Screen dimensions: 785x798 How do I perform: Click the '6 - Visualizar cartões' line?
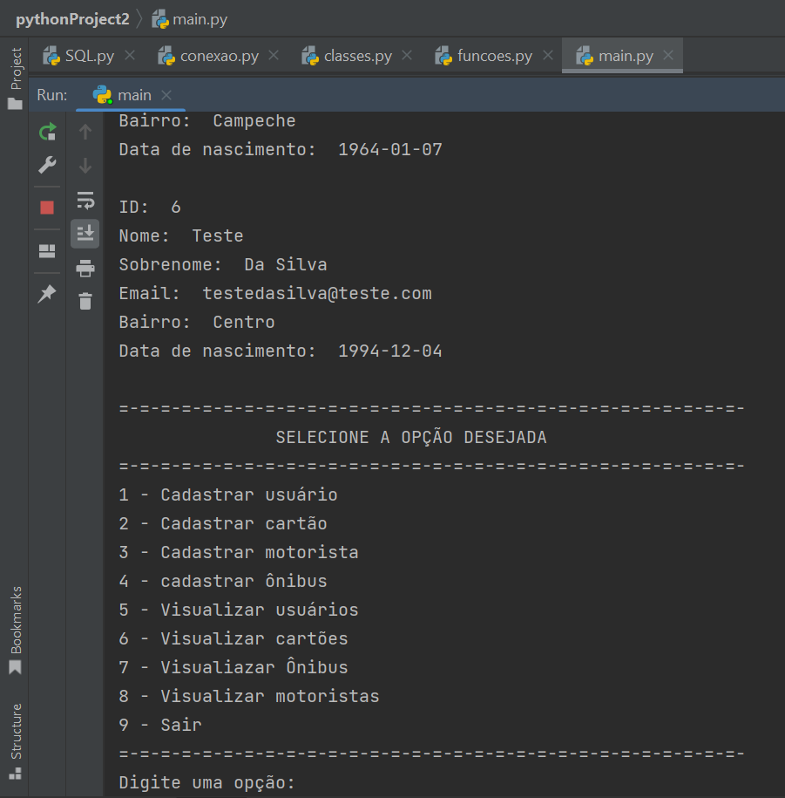click(x=233, y=638)
